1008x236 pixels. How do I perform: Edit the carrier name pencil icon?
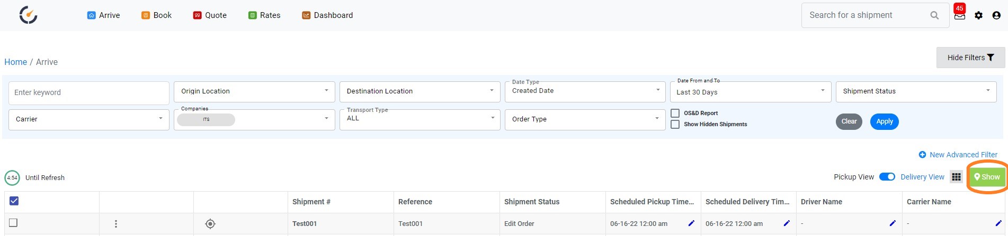(998, 223)
